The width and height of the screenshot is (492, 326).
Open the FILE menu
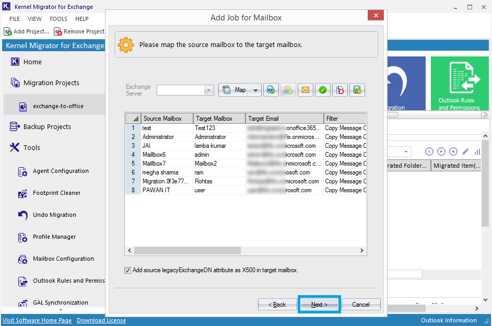[15, 19]
